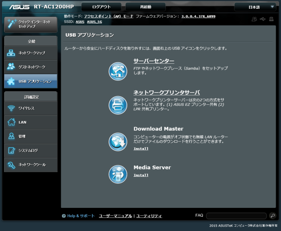Click the USB status icon at top right
This screenshot has height=231, width=281.
263,19
